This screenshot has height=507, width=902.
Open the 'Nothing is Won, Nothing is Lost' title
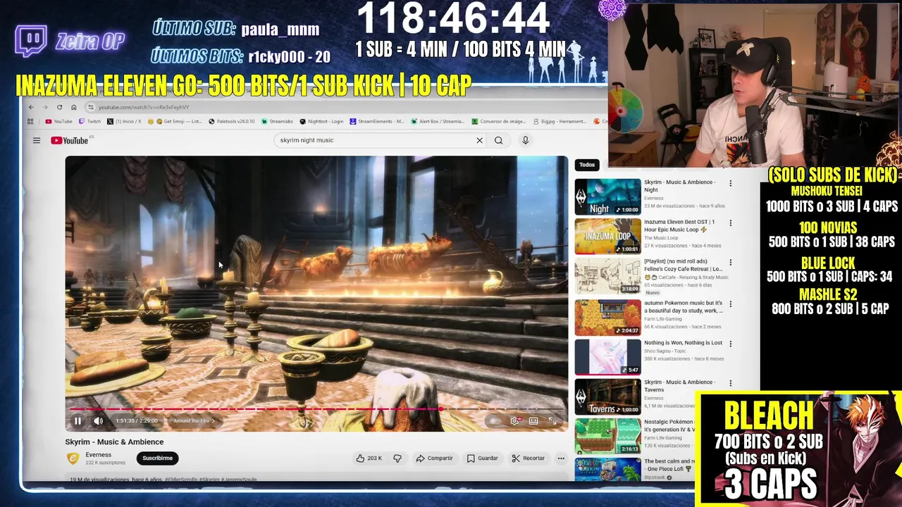click(683, 343)
